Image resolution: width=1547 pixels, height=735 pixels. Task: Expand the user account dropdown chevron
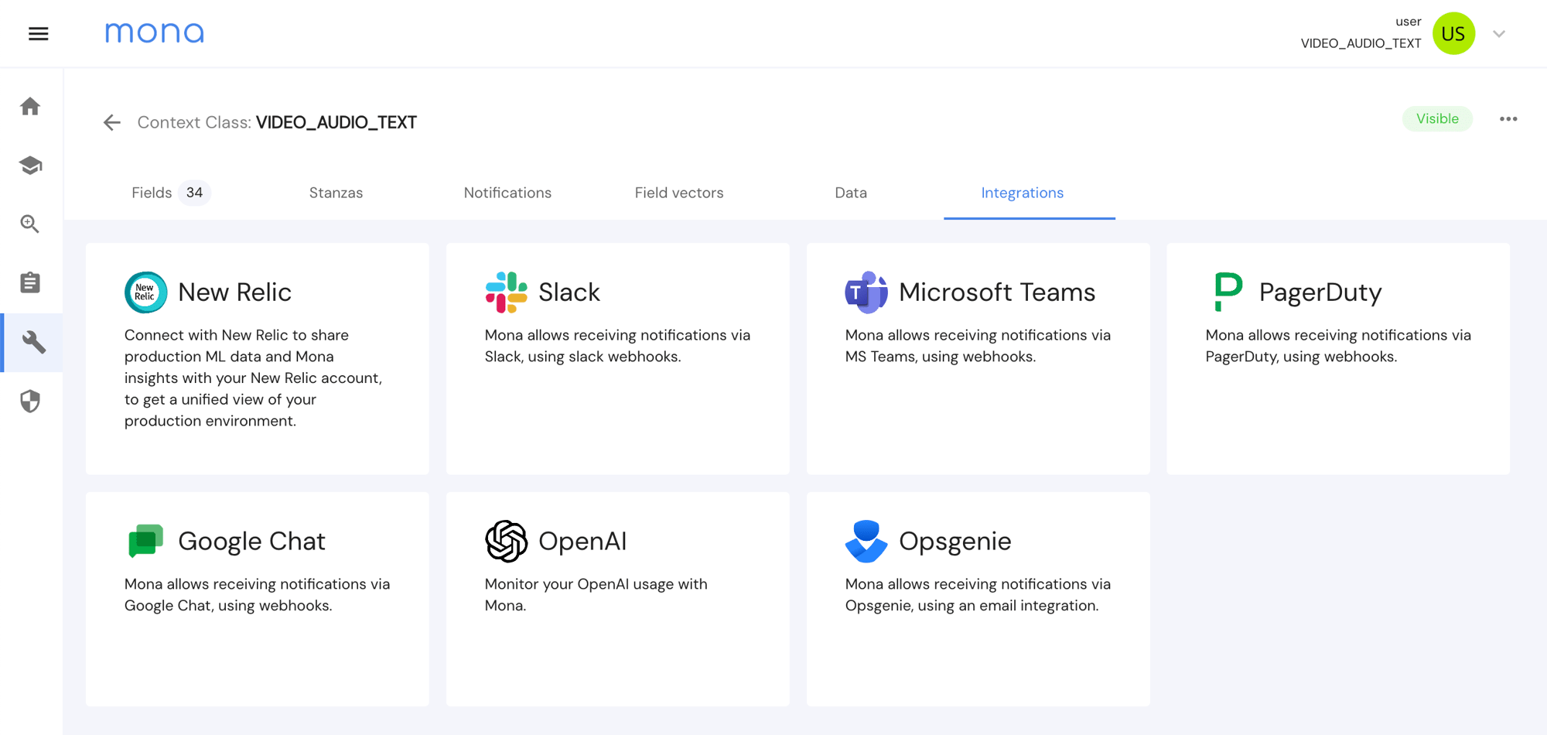pos(1499,34)
